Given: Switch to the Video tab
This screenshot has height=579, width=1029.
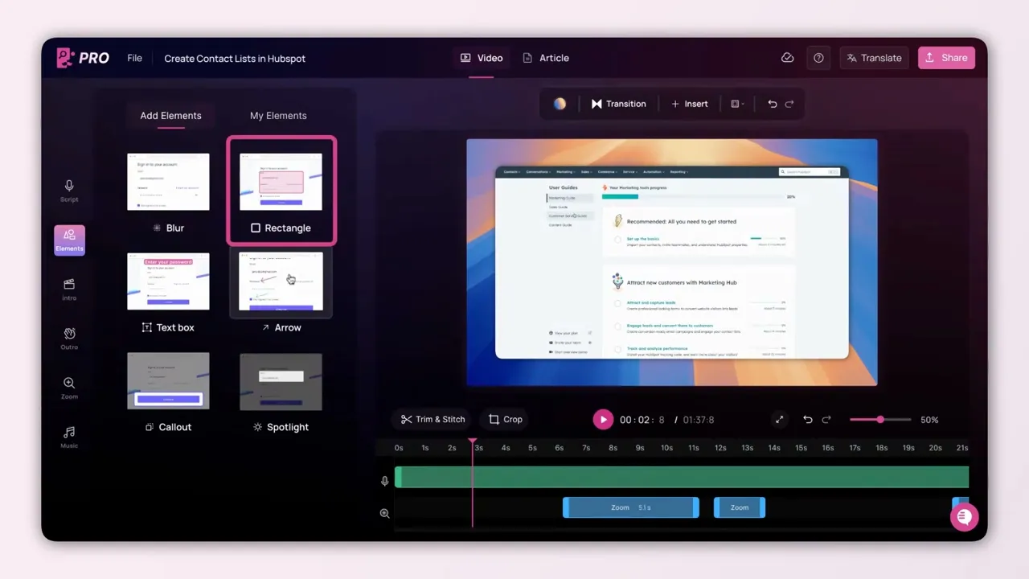Looking at the screenshot, I should click(482, 58).
